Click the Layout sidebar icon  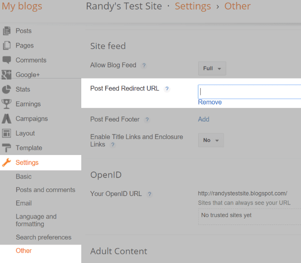tap(7, 133)
